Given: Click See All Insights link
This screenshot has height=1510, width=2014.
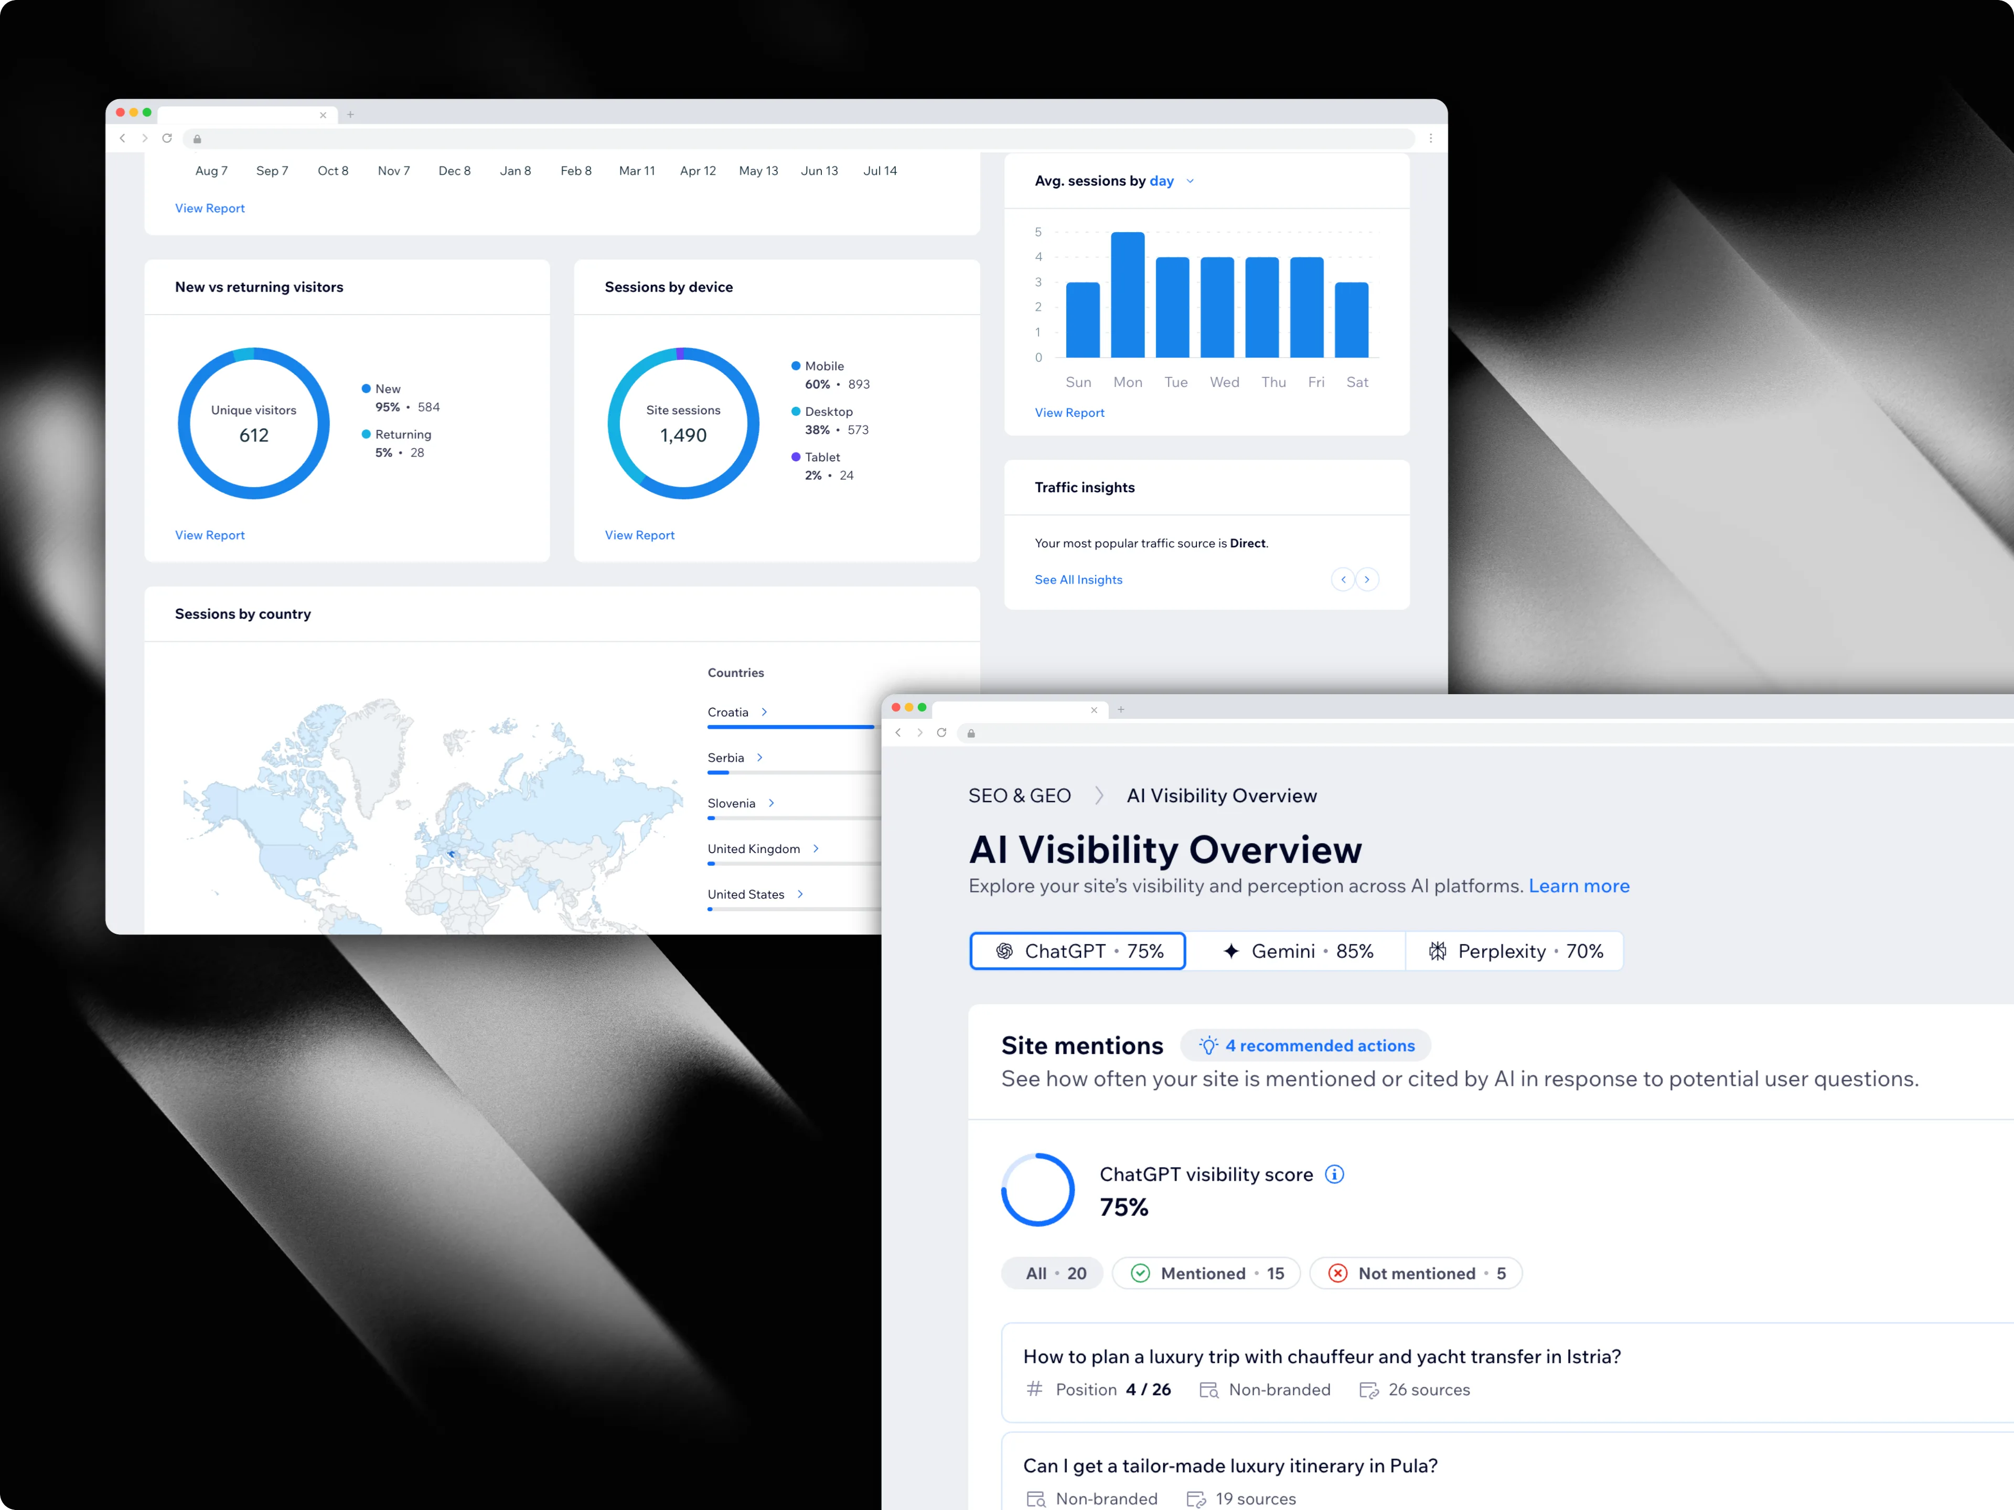Looking at the screenshot, I should coord(1079,580).
